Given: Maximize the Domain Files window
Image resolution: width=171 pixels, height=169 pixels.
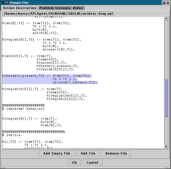Looking at the screenshot, I should tap(164, 3).
